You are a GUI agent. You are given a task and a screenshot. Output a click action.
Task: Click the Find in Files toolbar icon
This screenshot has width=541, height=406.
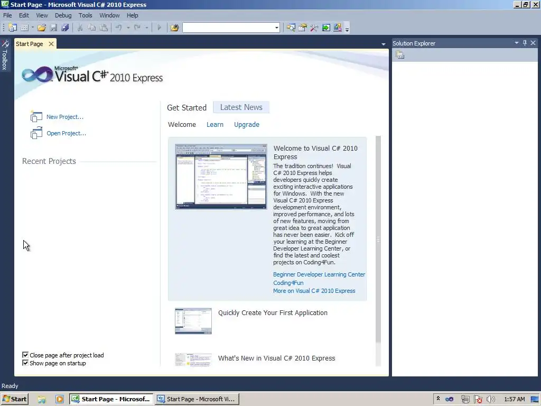[x=174, y=27]
